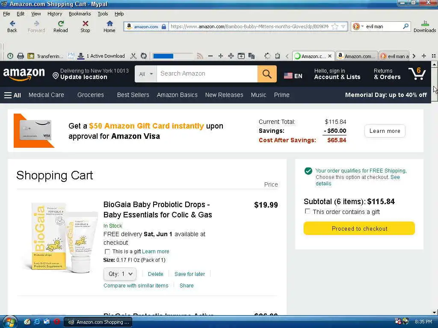Click the Share link
The width and height of the screenshot is (438, 328).
pyautogui.click(x=186, y=286)
